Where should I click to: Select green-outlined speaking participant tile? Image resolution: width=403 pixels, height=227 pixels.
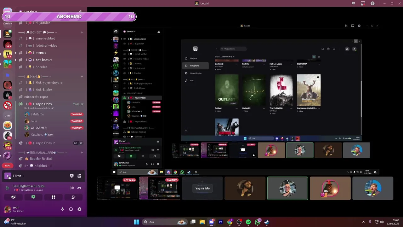click(287, 188)
